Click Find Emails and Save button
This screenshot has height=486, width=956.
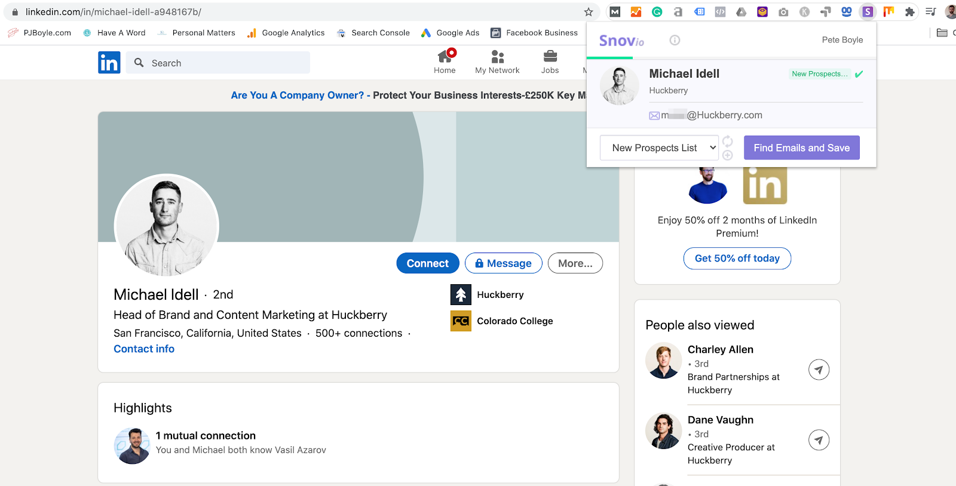tap(801, 148)
